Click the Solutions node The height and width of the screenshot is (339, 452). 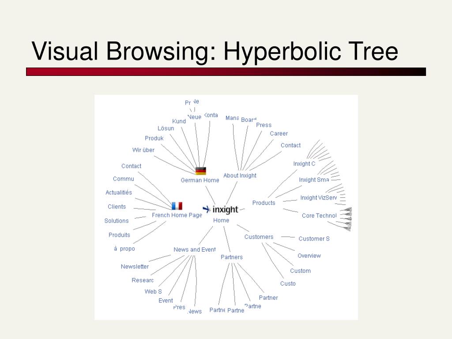pyautogui.click(x=117, y=221)
